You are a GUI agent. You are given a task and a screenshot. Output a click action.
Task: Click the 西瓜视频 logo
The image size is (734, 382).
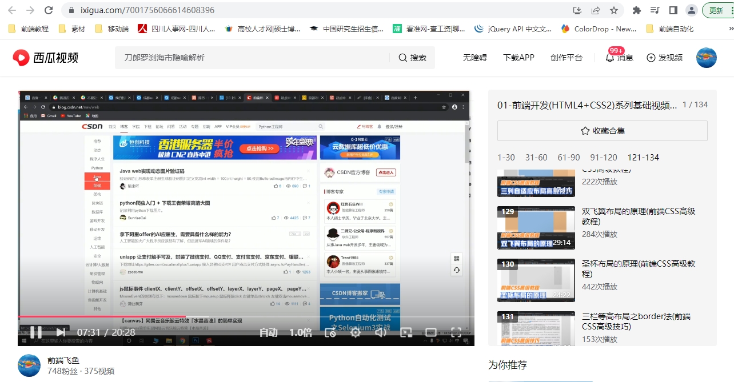coord(46,57)
